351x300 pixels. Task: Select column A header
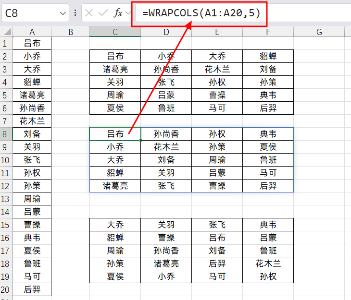click(32, 32)
